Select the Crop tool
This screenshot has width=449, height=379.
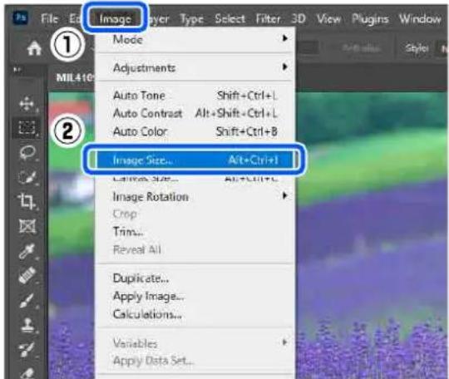click(27, 201)
